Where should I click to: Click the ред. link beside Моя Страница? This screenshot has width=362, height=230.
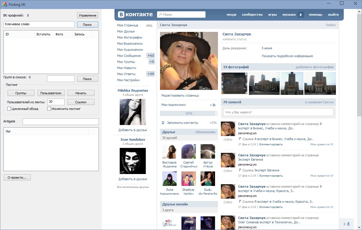tap(150, 25)
